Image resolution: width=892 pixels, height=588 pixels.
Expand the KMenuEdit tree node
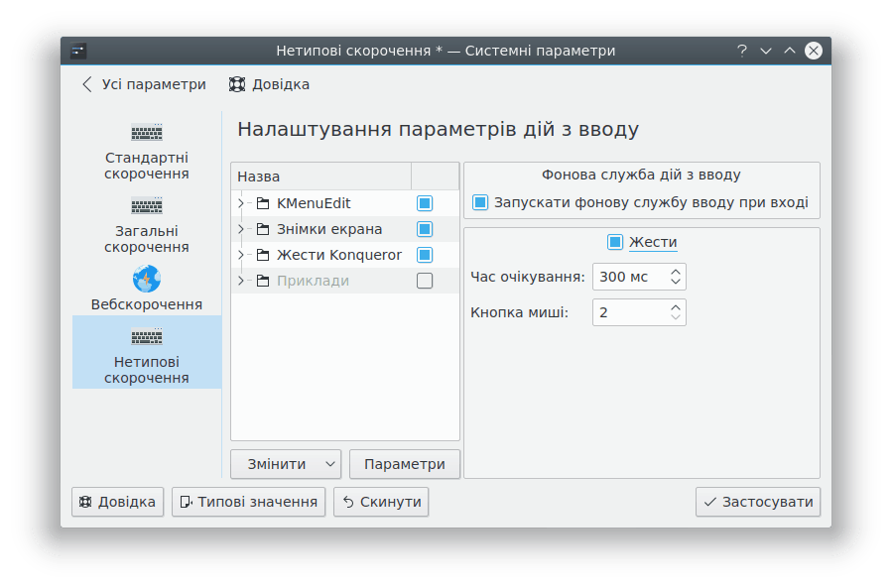click(241, 203)
